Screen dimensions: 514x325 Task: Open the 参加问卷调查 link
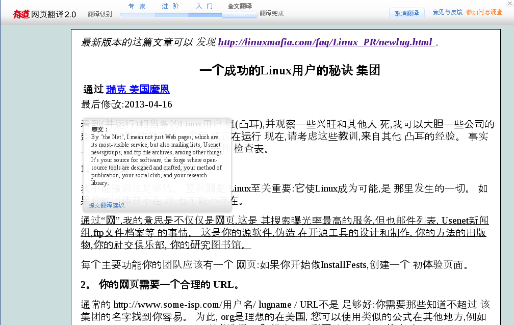pyautogui.click(x=484, y=12)
